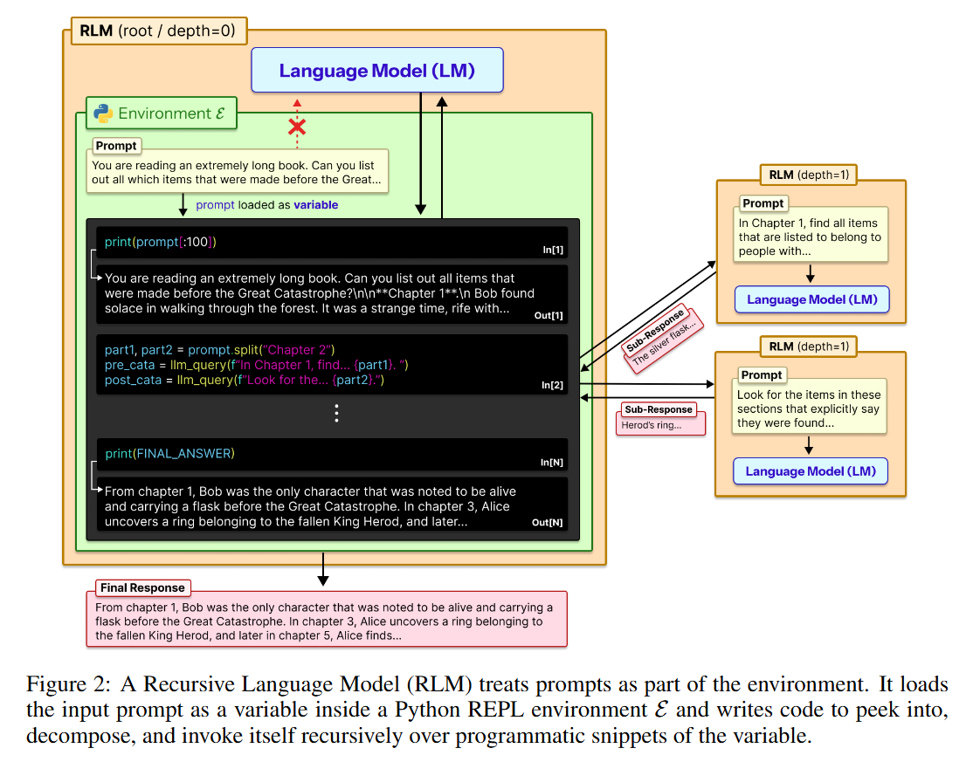Click the top 'Language Model (LM)' button
This screenshot has width=973, height=762.
[376, 70]
